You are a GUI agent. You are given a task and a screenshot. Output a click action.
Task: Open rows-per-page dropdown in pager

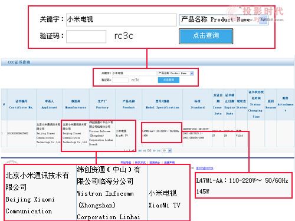167,150
